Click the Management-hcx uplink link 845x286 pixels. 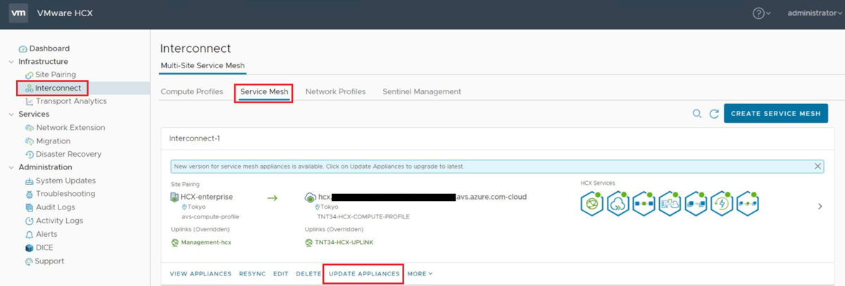click(x=206, y=242)
